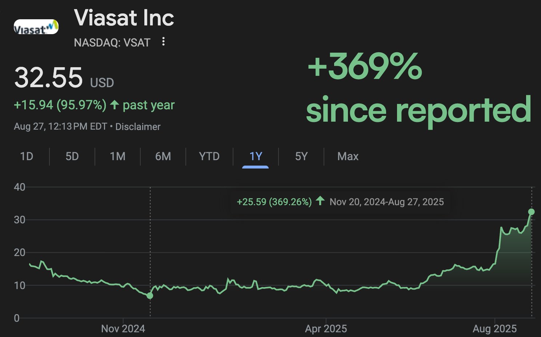541x337 pixels.
Task: Select the active 1Y tab
Action: pos(256,157)
